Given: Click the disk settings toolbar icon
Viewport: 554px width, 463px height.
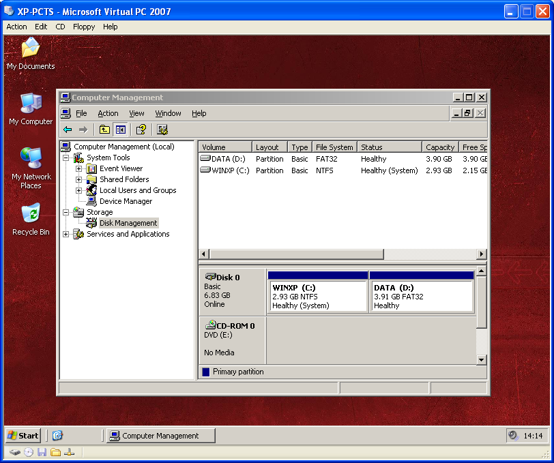Looking at the screenshot, I should tap(162, 130).
